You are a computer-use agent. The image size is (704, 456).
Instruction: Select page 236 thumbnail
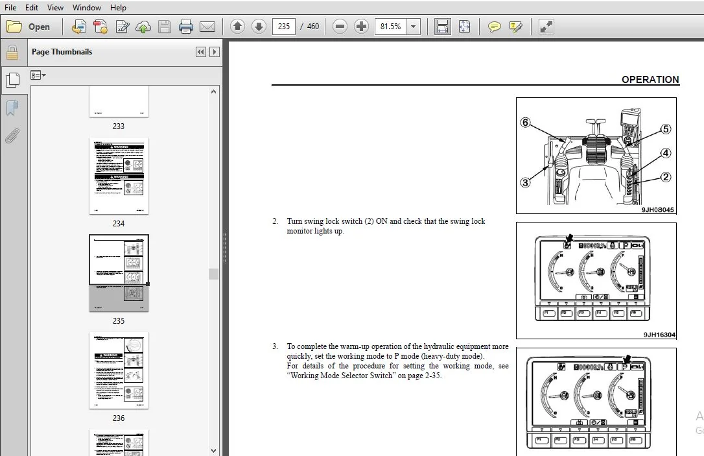(x=119, y=370)
